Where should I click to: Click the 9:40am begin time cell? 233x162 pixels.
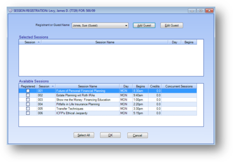click(x=140, y=95)
